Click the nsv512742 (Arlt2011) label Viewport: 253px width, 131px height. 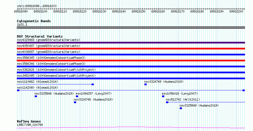coord(183,99)
